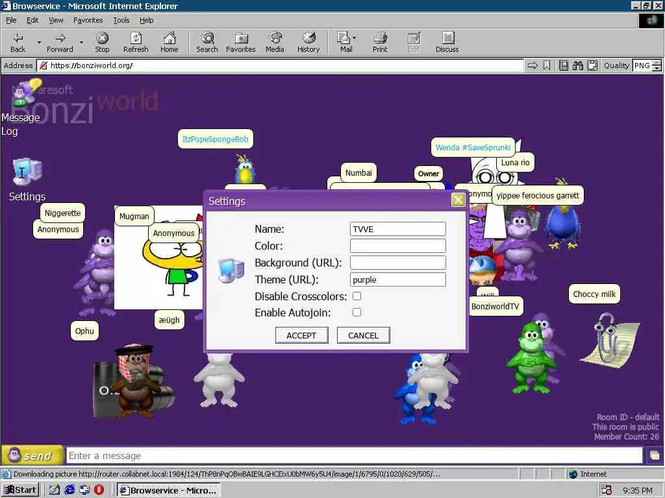Image resolution: width=665 pixels, height=498 pixels.
Task: Click the Theme (URL) field showing purple
Action: point(398,279)
